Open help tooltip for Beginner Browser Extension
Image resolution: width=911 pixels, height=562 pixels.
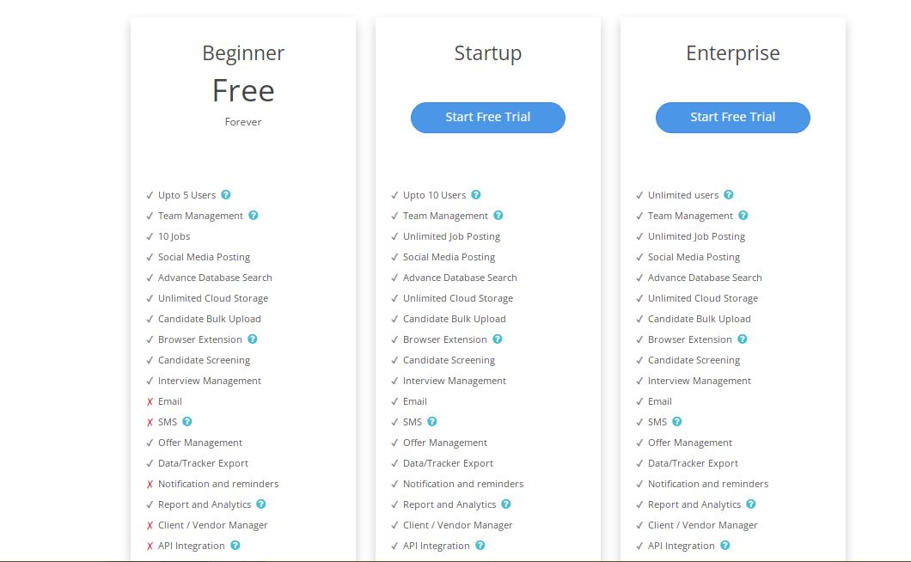click(x=253, y=339)
